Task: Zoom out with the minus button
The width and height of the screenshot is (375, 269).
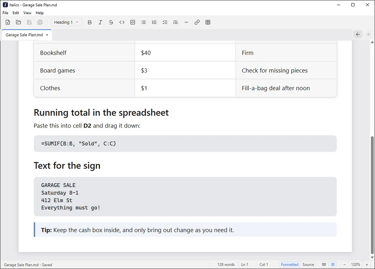Action: click(344, 265)
